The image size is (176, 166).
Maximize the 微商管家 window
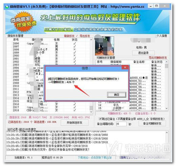coord(156,6)
